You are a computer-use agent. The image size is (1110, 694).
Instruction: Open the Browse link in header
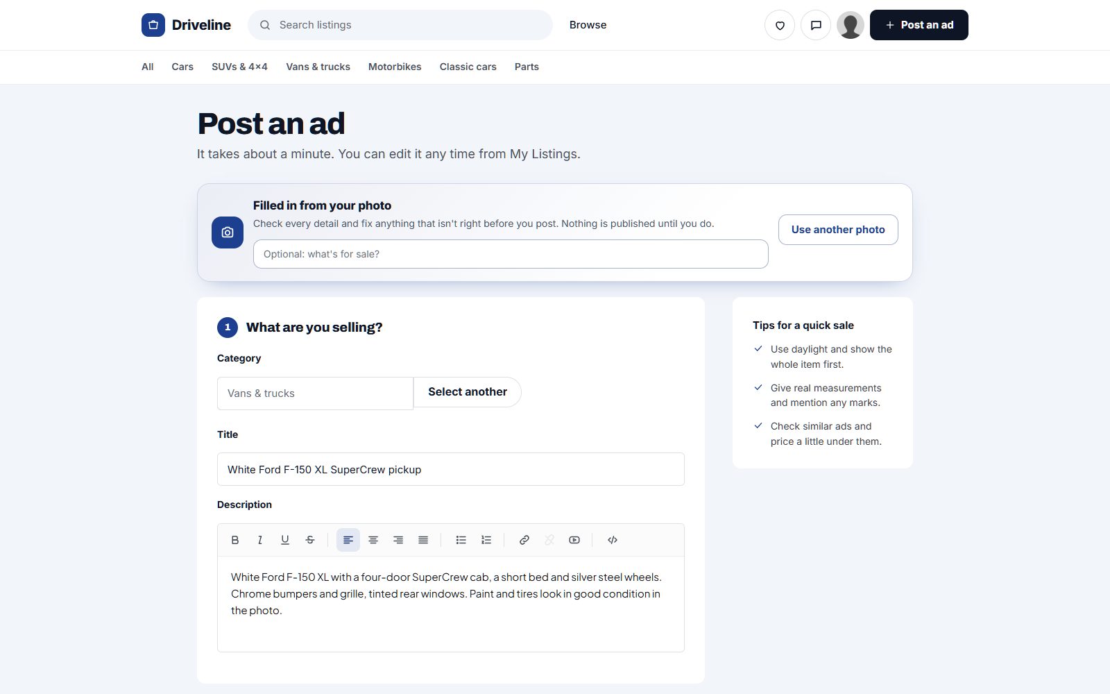(x=588, y=25)
